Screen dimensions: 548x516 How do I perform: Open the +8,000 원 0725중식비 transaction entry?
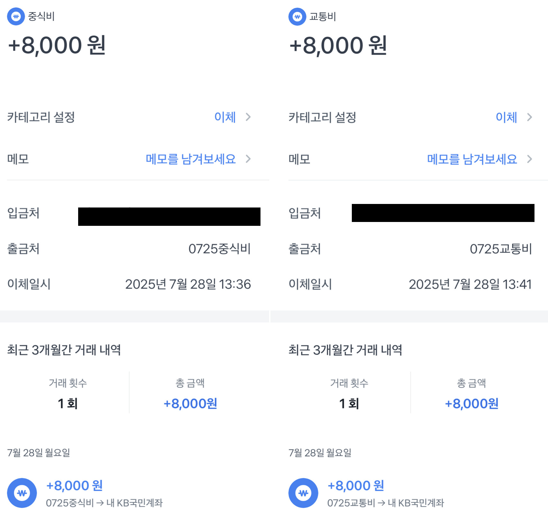pos(135,493)
